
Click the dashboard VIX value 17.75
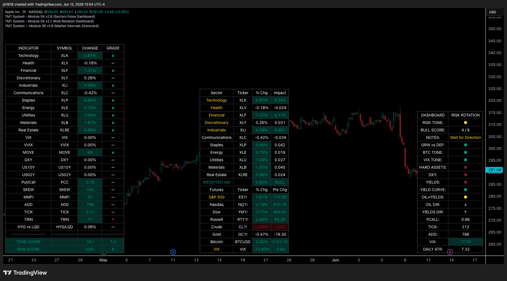coord(465,242)
